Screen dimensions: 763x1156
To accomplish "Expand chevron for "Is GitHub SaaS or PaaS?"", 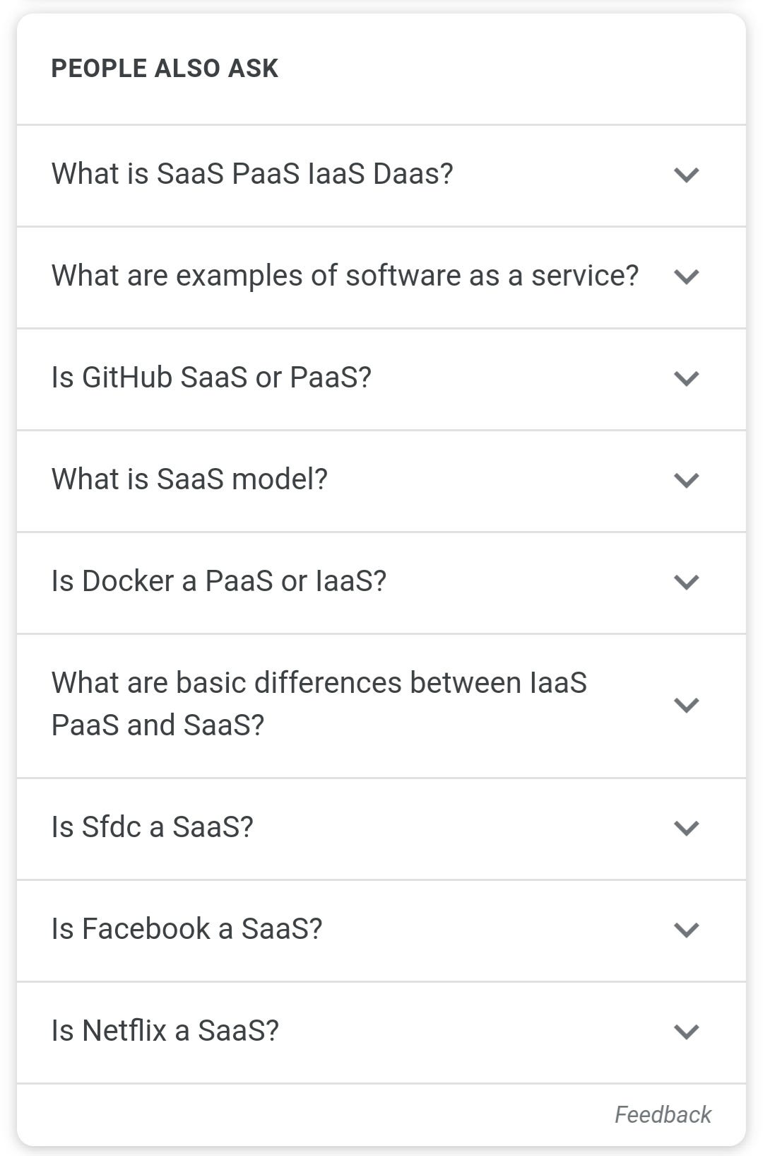I will click(x=686, y=378).
